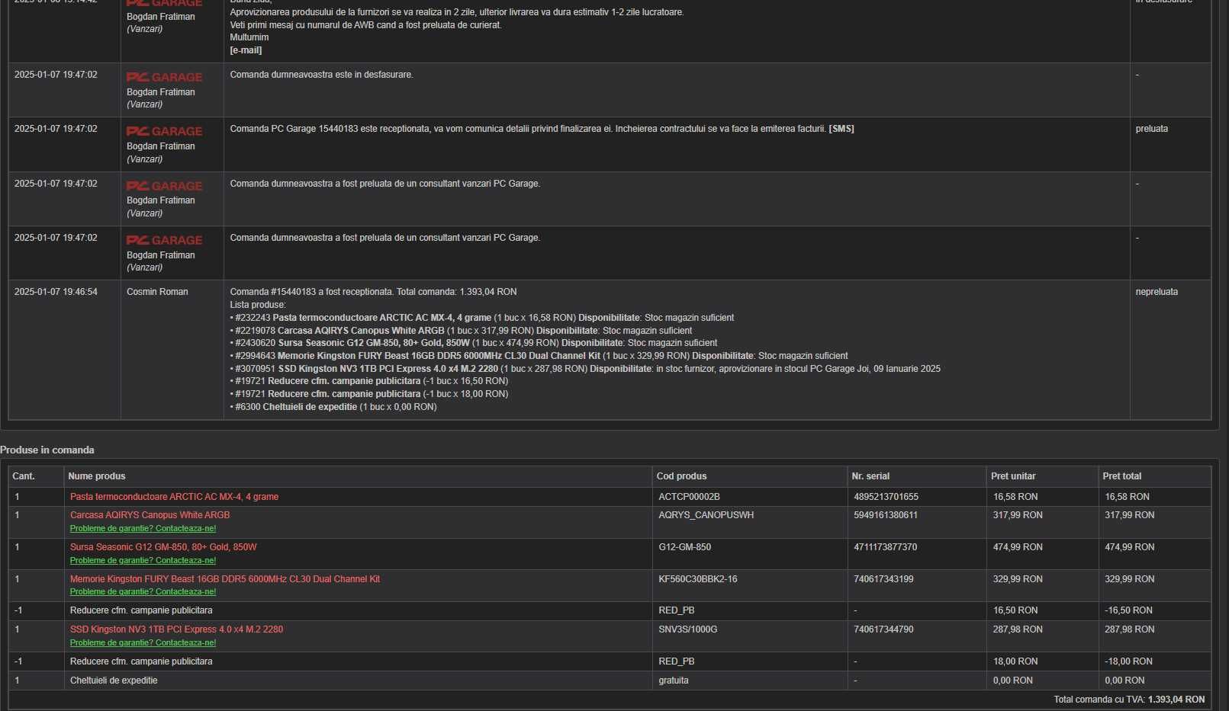Click the 'Cheltuieli de expeditie' row in products table

pyautogui.click(x=610, y=681)
